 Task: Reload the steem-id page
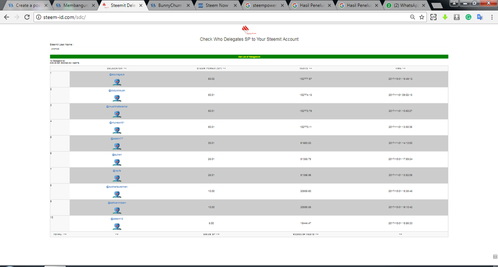click(27, 17)
